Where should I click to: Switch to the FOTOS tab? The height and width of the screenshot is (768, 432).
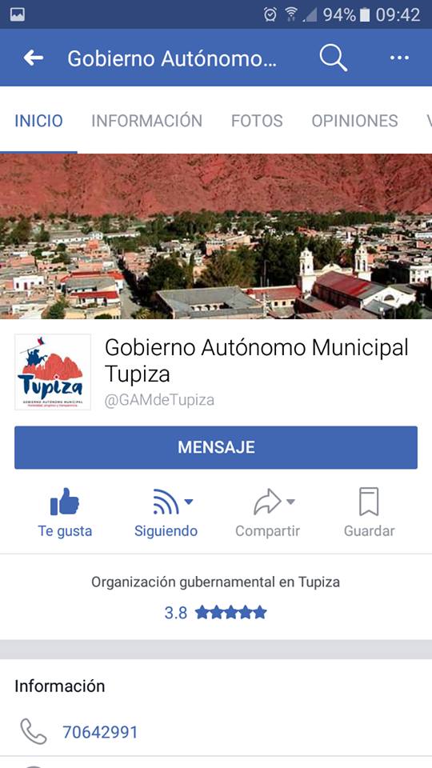[257, 121]
